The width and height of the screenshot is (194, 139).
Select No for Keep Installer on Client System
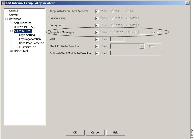[128, 11]
